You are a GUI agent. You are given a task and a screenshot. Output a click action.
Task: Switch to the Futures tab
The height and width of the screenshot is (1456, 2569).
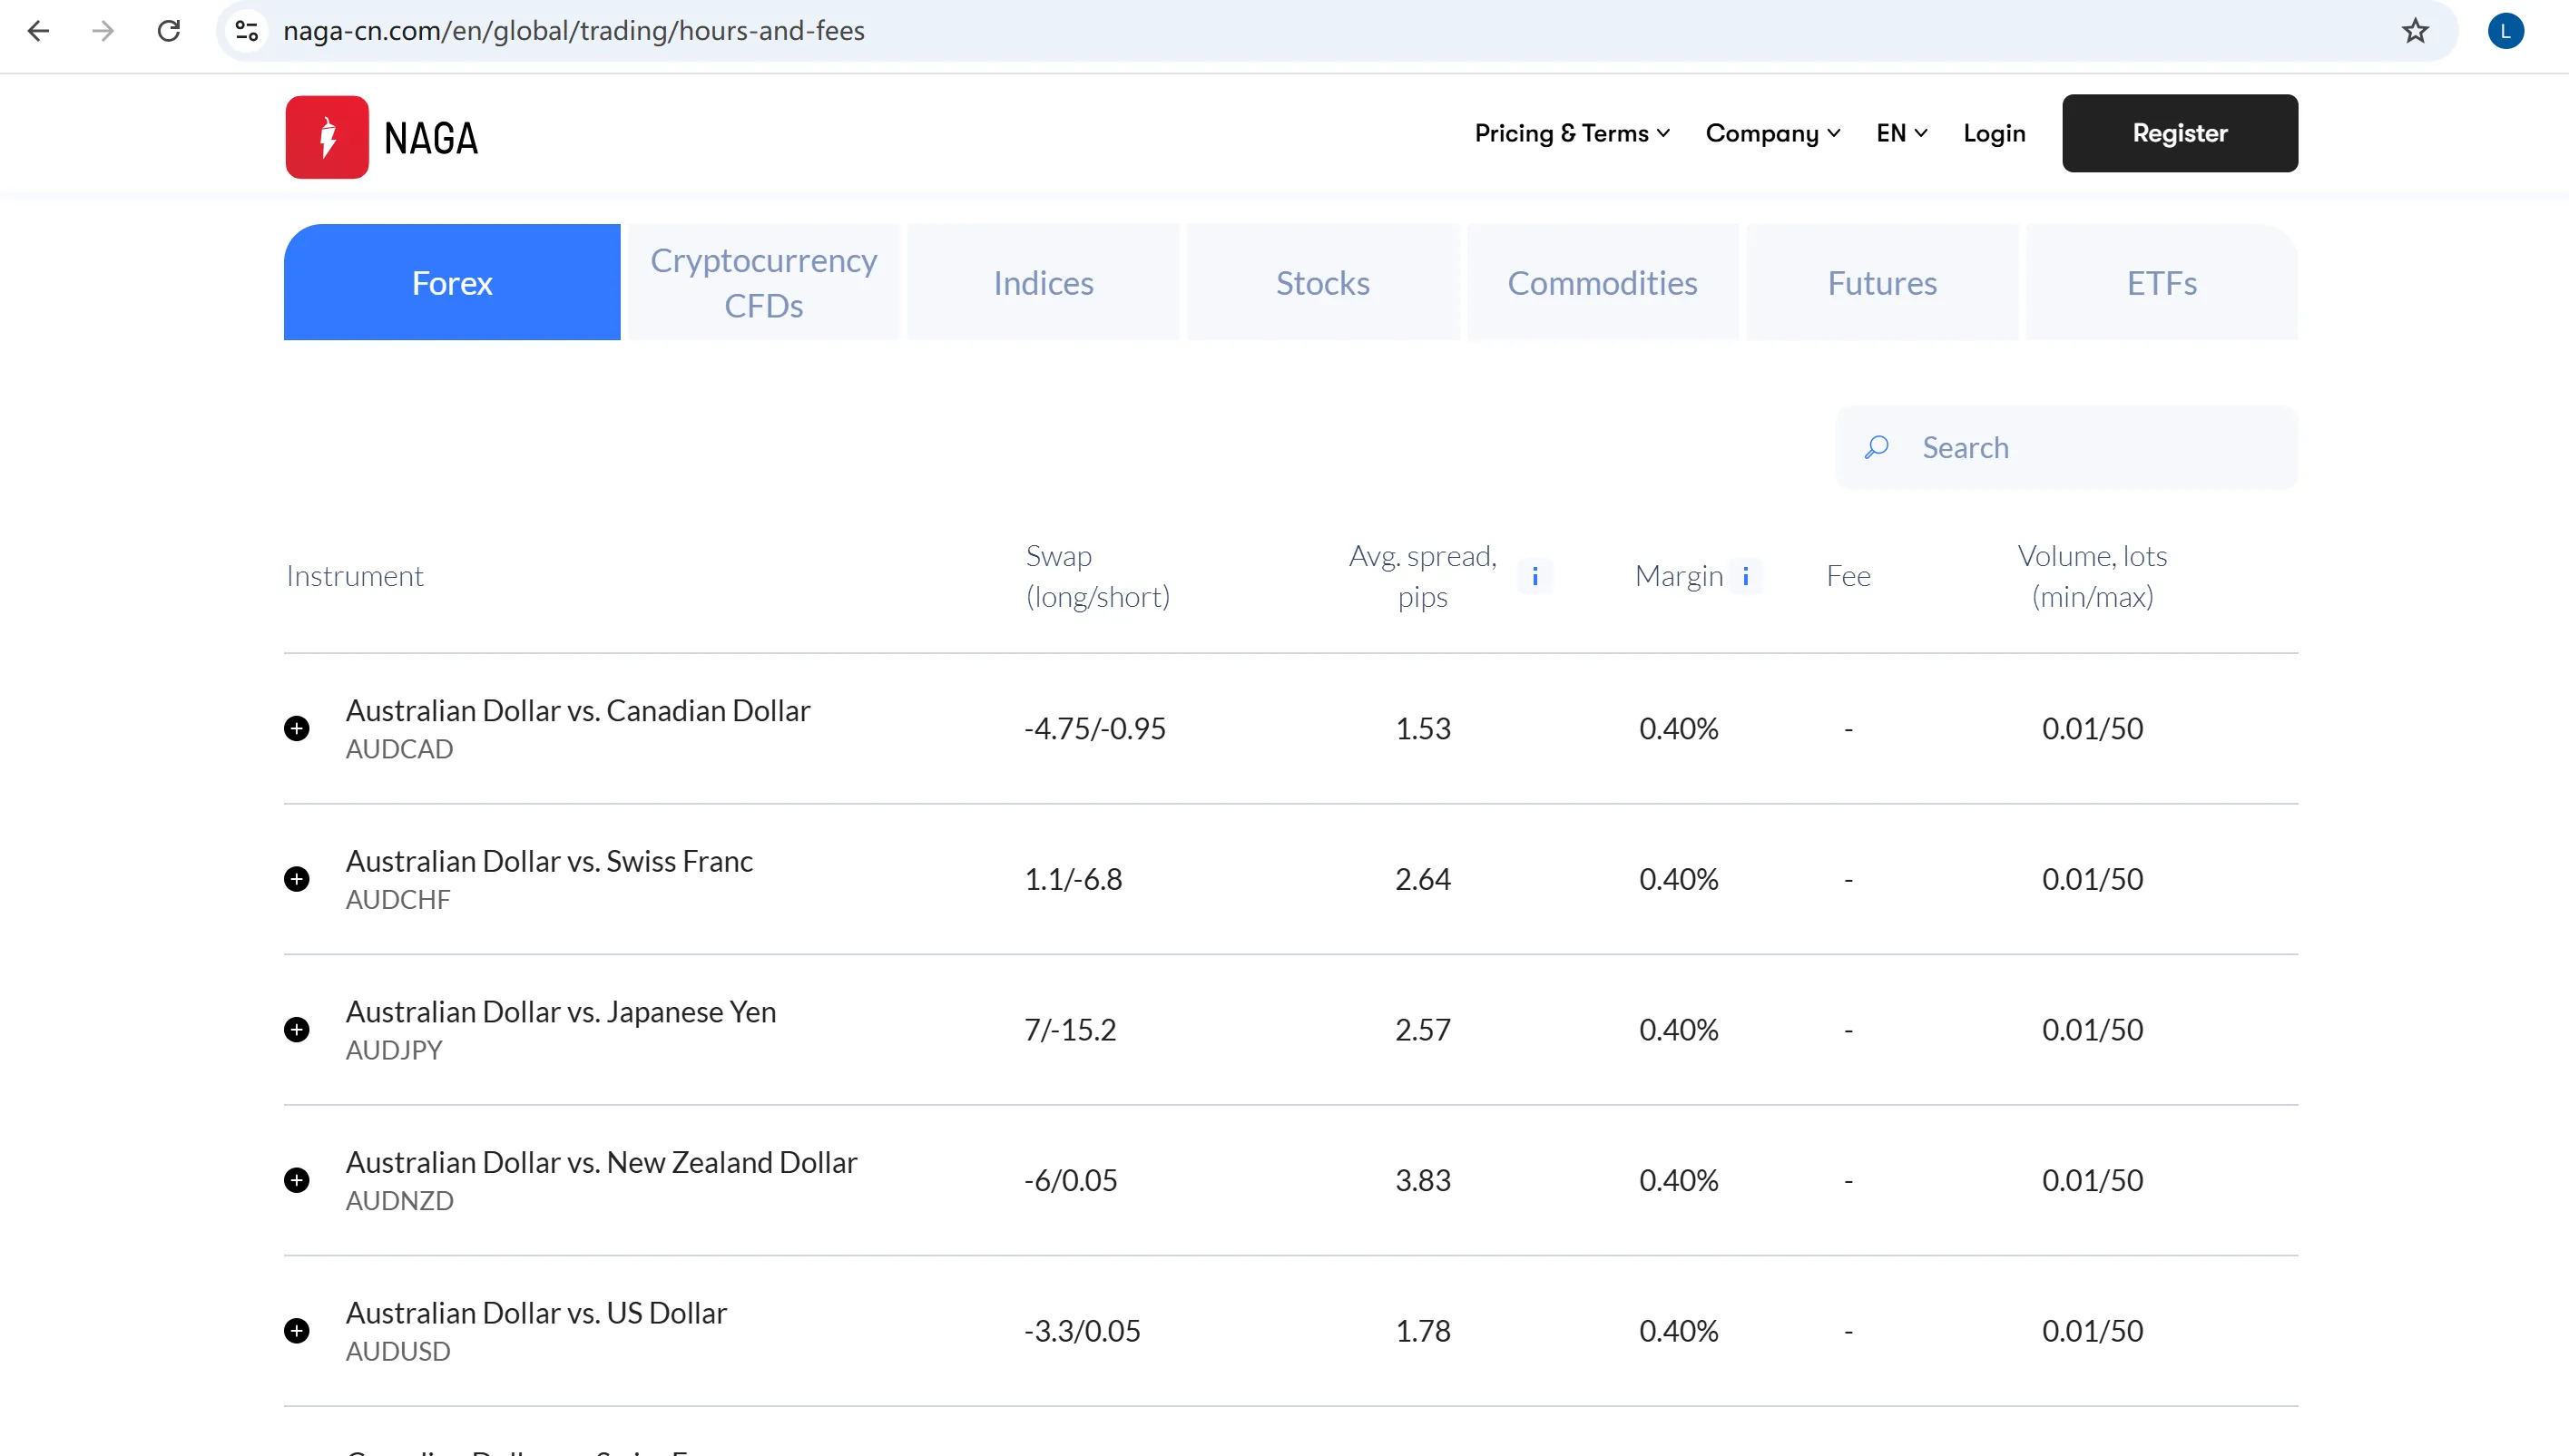(1882, 283)
